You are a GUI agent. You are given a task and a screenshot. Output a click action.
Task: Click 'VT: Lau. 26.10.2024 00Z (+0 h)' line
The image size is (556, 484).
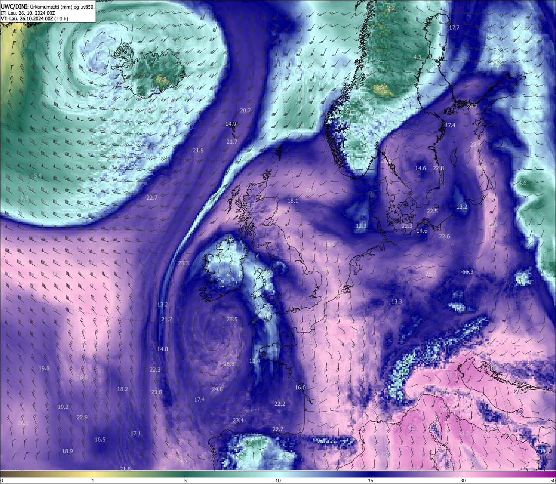point(34,19)
